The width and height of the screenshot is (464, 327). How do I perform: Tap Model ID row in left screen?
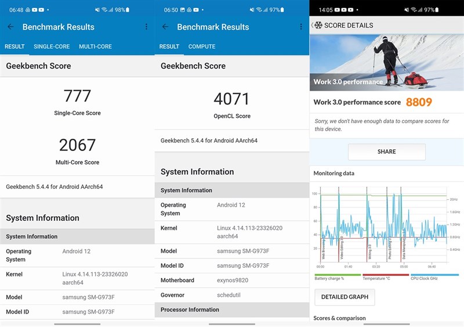(x=77, y=312)
